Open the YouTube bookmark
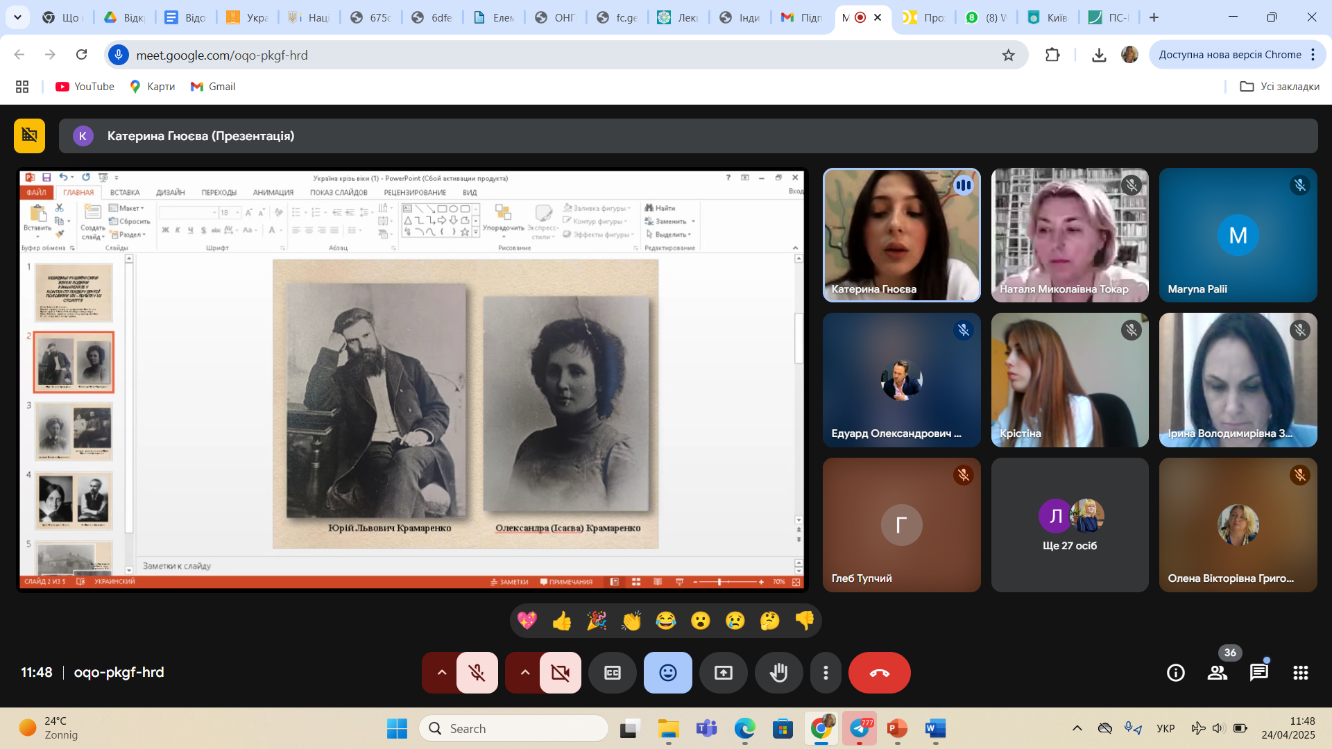Viewport: 1332px width, 749px height. (x=85, y=87)
